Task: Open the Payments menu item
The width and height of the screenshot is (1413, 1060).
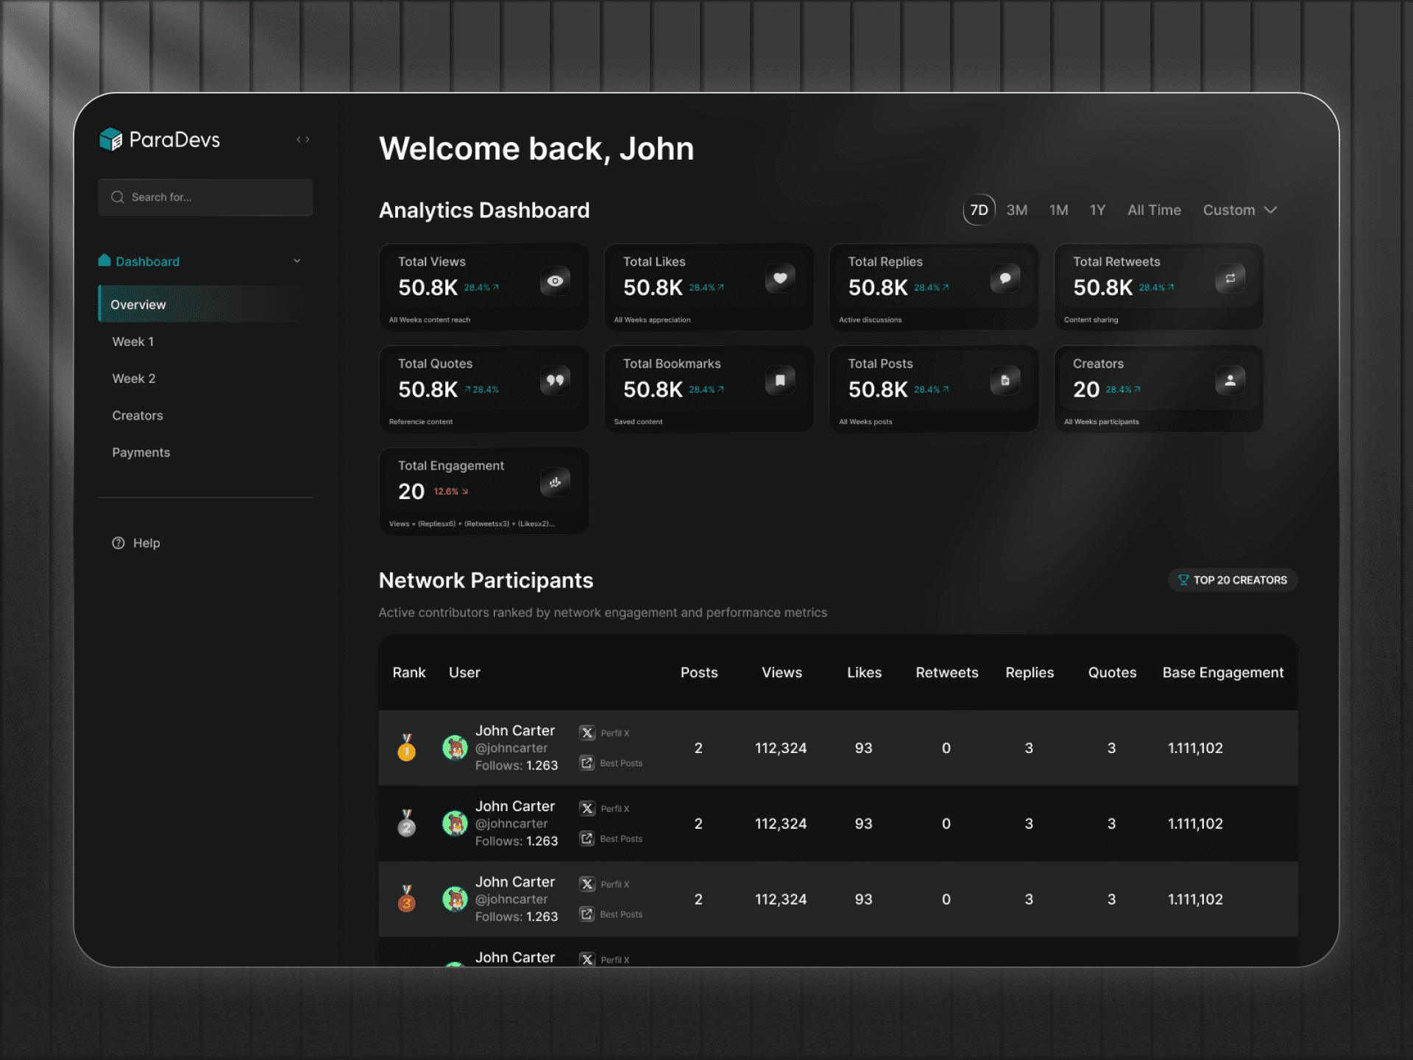Action: click(141, 452)
